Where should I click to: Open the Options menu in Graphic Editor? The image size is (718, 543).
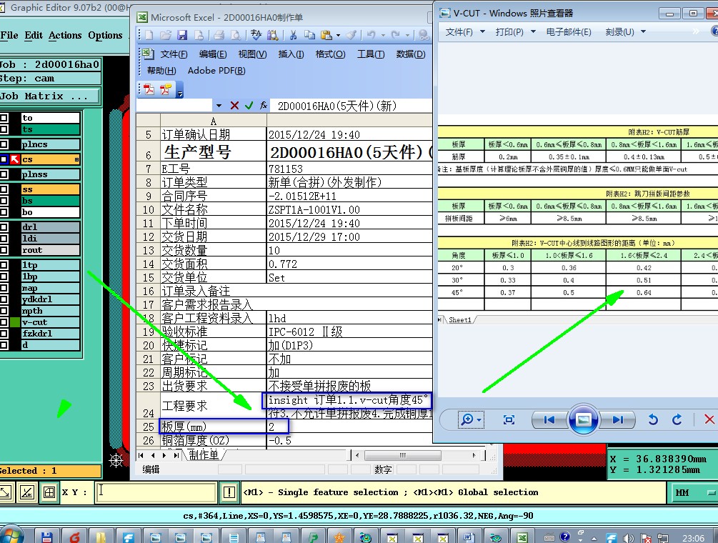(x=105, y=36)
